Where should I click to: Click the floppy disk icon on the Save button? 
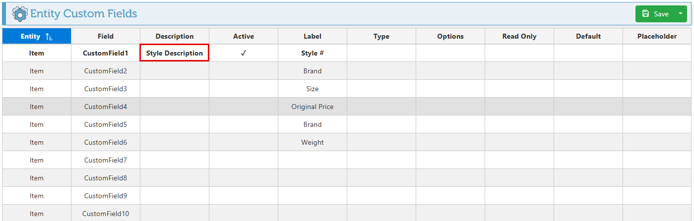645,14
